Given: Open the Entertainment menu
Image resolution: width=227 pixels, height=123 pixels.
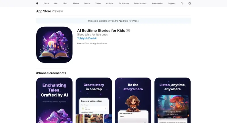Looking at the screenshot, I should [x=140, y=3].
